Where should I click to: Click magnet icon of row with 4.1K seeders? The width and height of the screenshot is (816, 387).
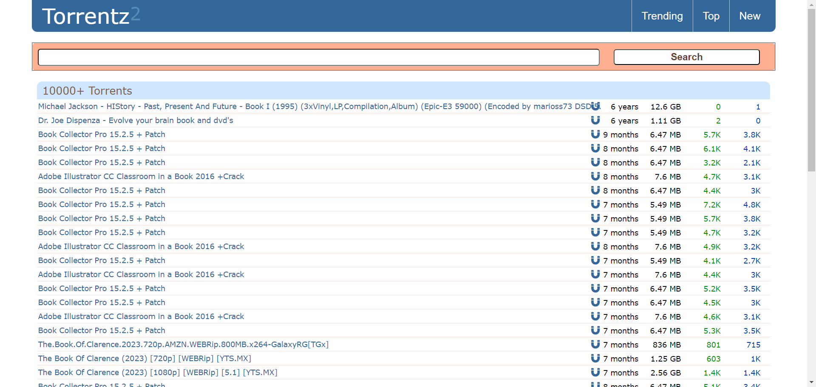(x=595, y=260)
